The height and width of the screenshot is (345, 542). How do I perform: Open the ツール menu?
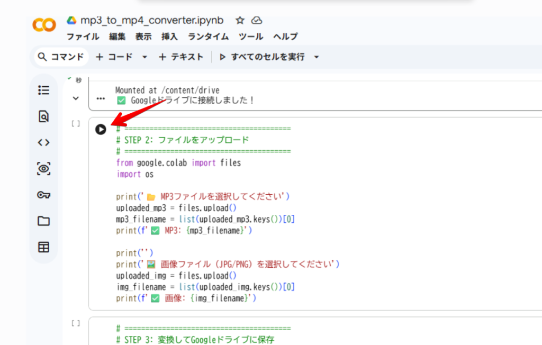tap(251, 37)
